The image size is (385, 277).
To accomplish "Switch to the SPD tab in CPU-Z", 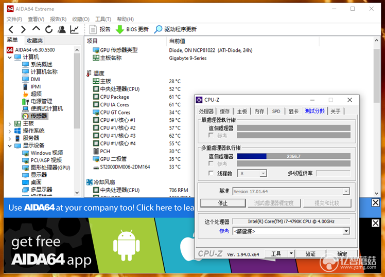I will [276, 112].
